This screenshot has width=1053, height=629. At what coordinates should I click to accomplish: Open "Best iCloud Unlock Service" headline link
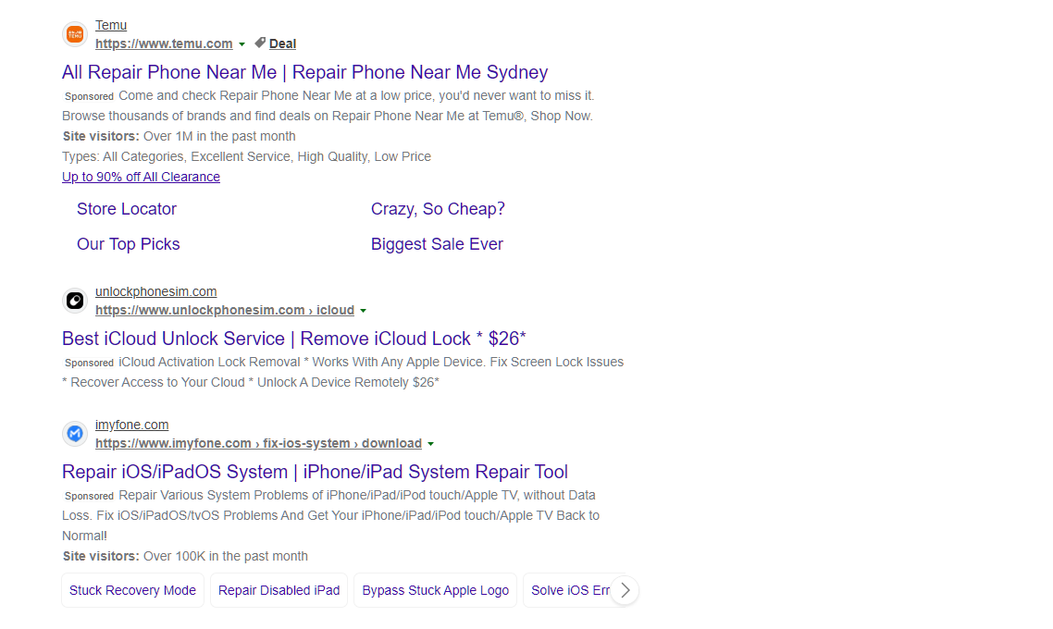point(293,339)
